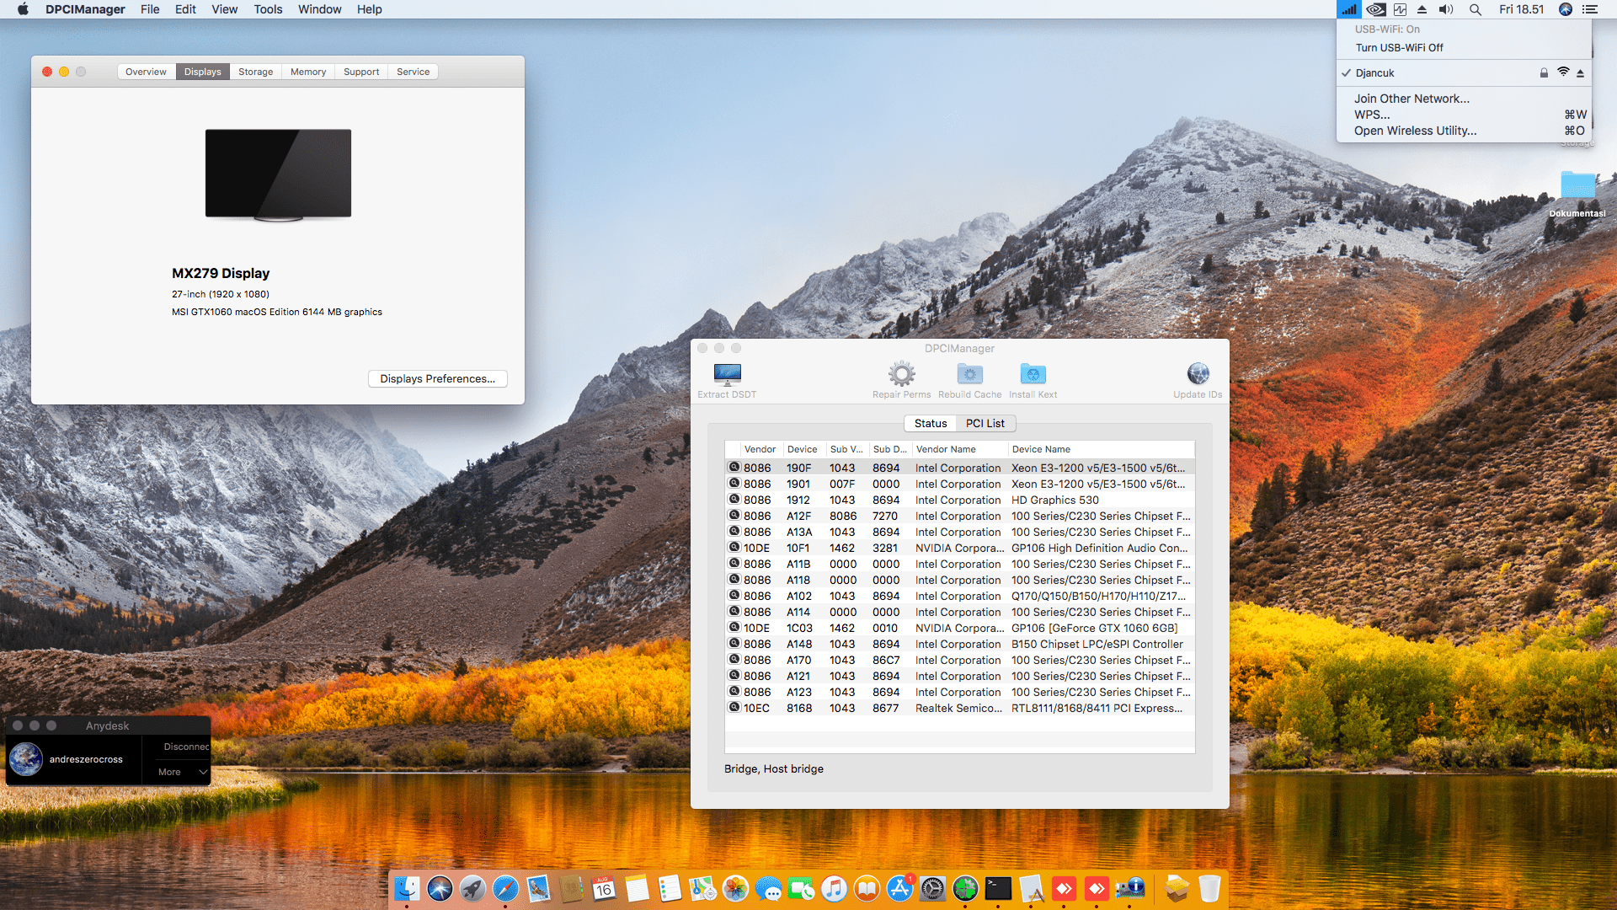The height and width of the screenshot is (910, 1617).
Task: Select Open Wireless Utility menu item
Action: pos(1415,131)
